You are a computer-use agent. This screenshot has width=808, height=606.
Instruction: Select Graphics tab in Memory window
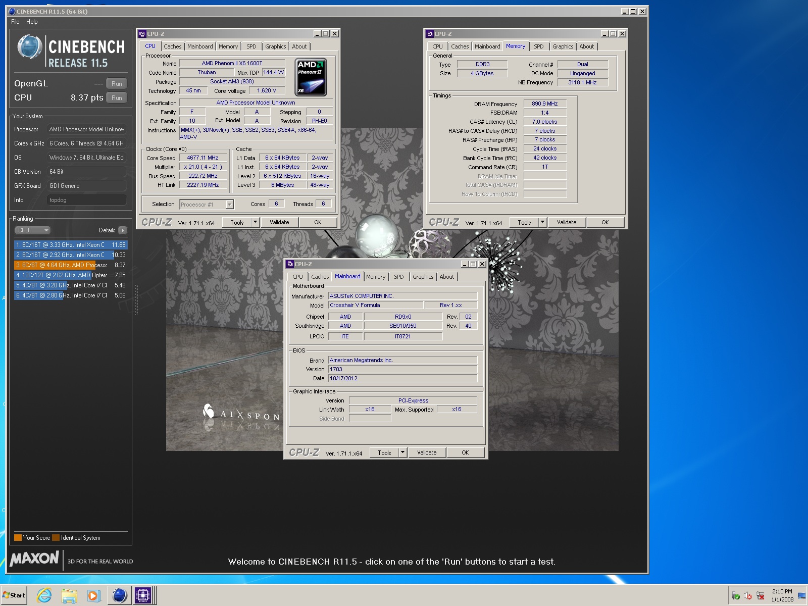(563, 46)
